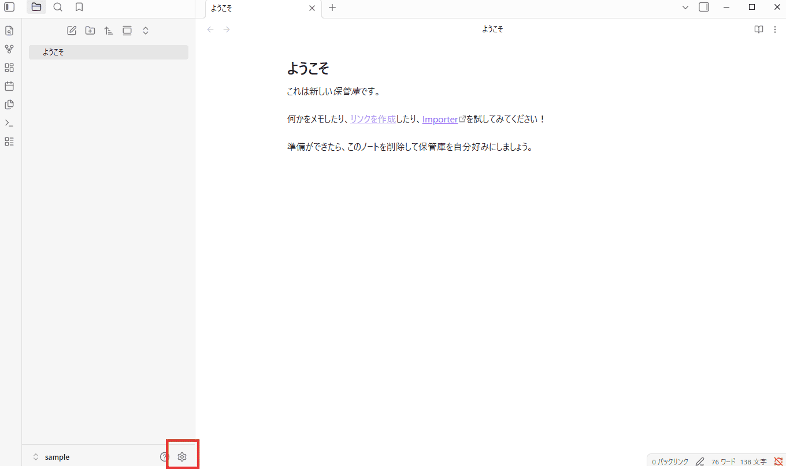Open the graph view
The image size is (786, 469).
[9, 49]
